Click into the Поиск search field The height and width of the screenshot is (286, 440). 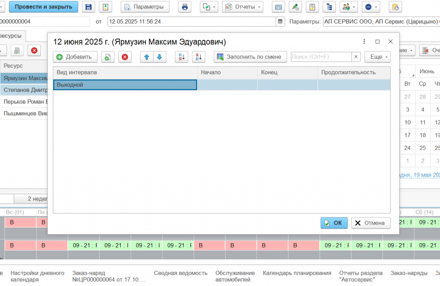click(x=321, y=57)
